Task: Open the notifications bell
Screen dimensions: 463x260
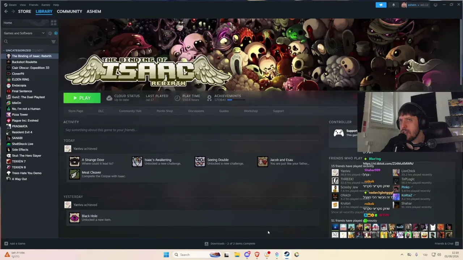Action: (x=394, y=5)
